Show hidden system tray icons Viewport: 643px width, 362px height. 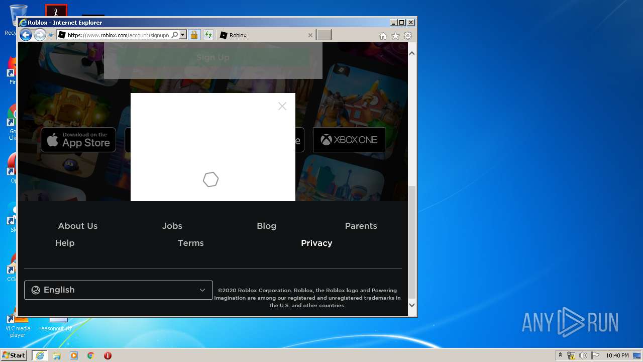tap(561, 355)
